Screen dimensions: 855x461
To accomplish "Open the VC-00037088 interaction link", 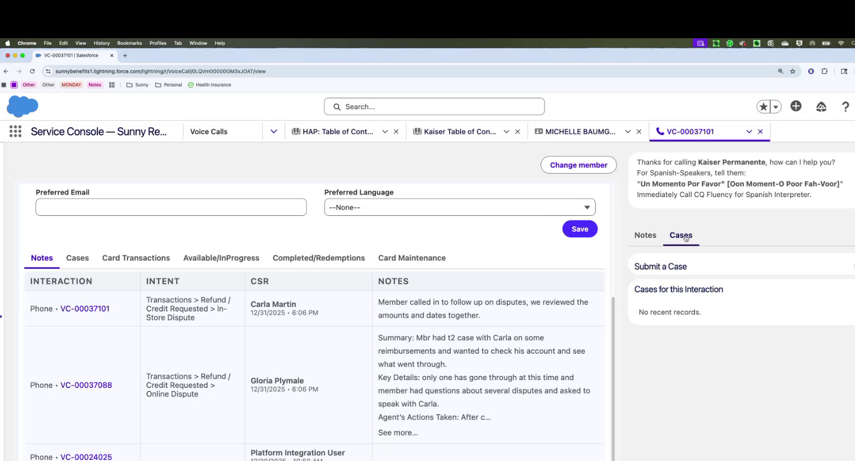I will click(x=86, y=385).
